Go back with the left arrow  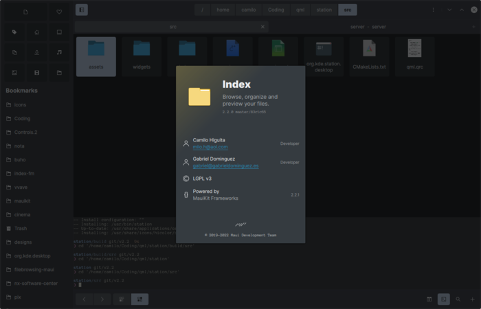pos(84,299)
